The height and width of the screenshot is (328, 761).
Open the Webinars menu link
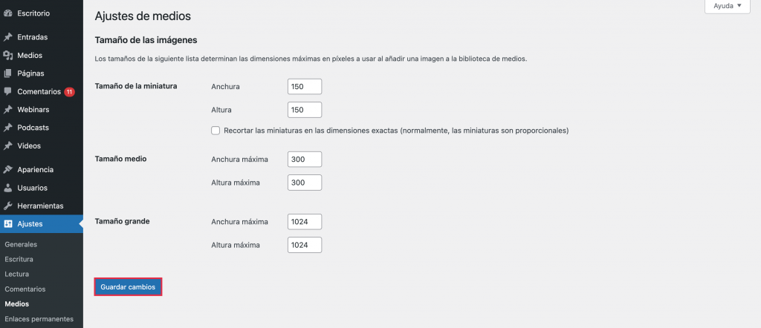pyautogui.click(x=34, y=110)
